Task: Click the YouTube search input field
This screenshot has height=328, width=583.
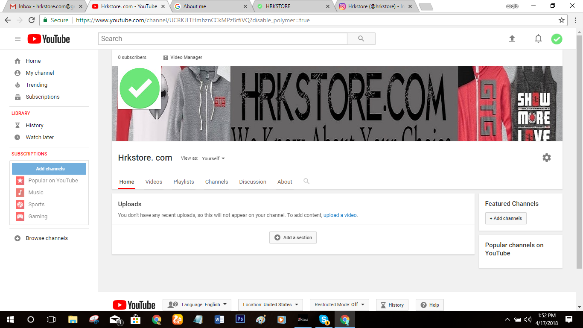Action: point(223,38)
